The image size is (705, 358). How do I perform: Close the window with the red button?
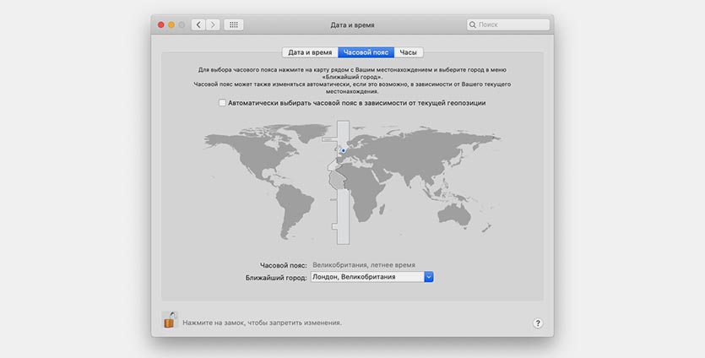[x=161, y=24]
